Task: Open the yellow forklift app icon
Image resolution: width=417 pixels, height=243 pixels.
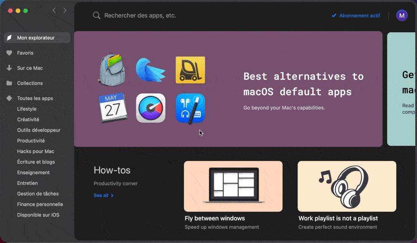Action: [190, 70]
